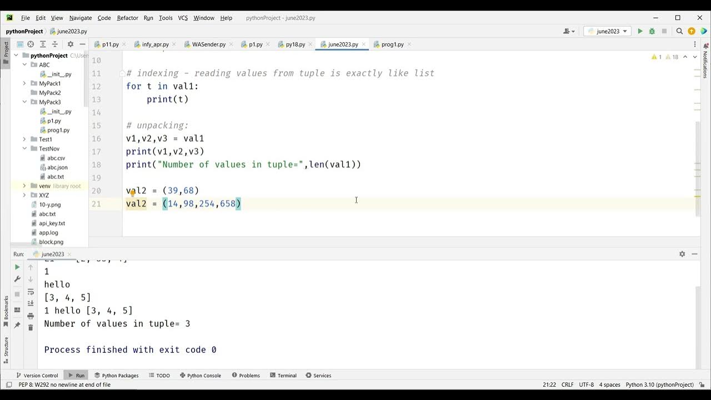Open Run panel settings gear on the right
Viewport: 711px width, 400px height.
click(x=682, y=254)
